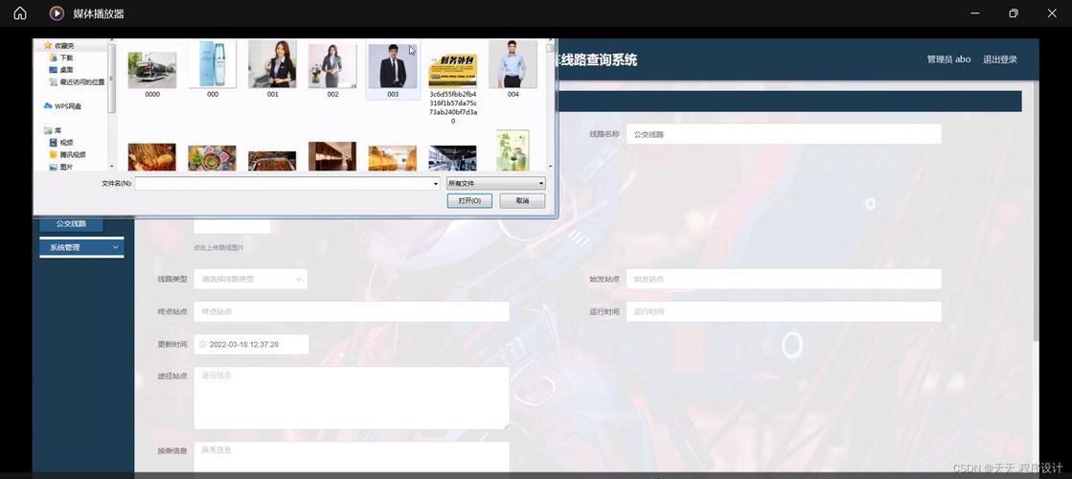Click the 换乘信息 text area
Image resolution: width=1072 pixels, height=479 pixels.
[x=352, y=457]
